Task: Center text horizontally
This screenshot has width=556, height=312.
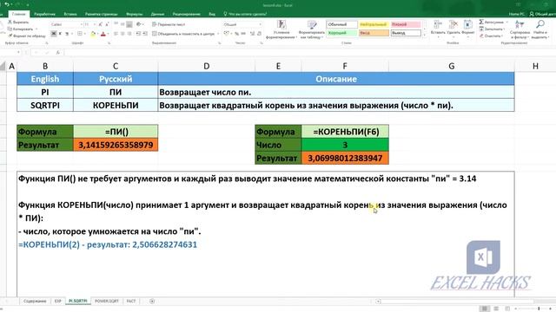Action: [122, 34]
